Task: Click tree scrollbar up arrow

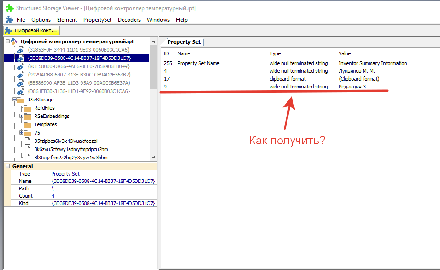Action: (153, 41)
